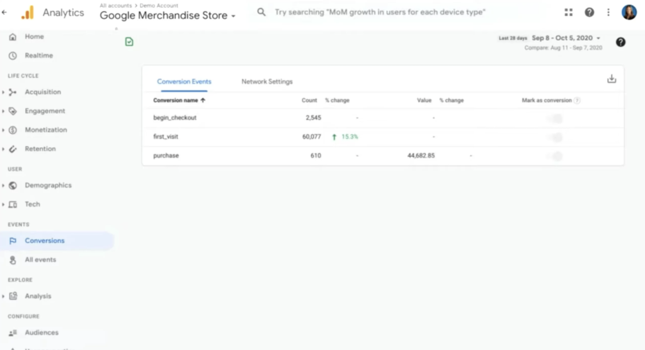The width and height of the screenshot is (645, 350).
Task: Open the purchase conversion event
Action: point(166,155)
